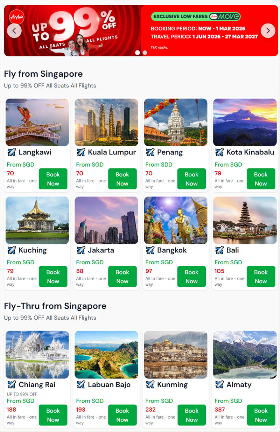
Task: Select the first carousel dot indicator
Action: (x=138, y=53)
